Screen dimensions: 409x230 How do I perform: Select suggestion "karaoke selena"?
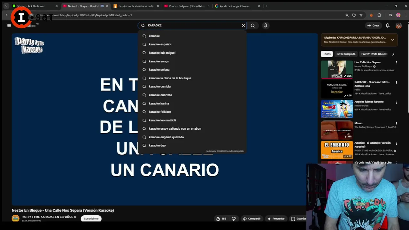[192, 70]
